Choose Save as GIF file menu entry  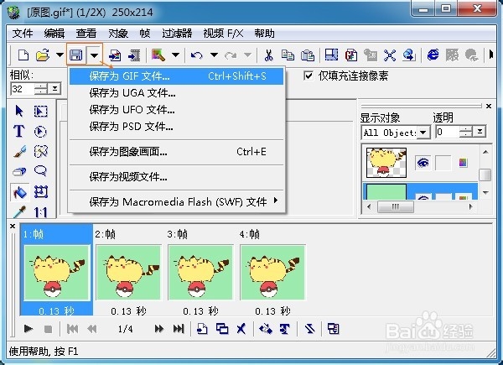tap(176, 76)
